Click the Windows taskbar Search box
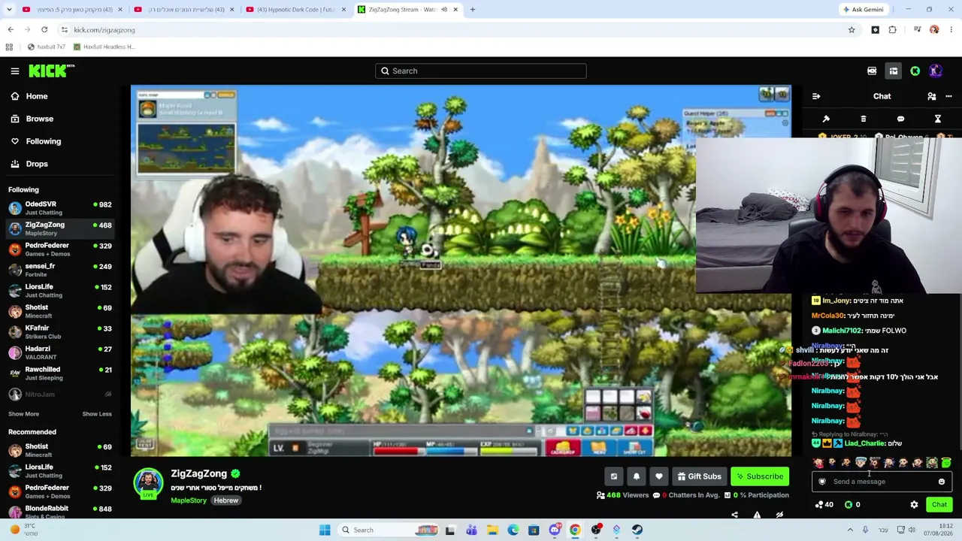Image resolution: width=962 pixels, height=541 pixels. (x=389, y=530)
